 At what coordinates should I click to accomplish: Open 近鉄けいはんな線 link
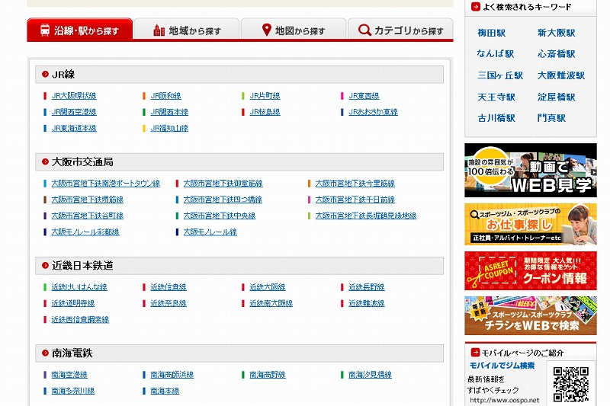pyautogui.click(x=79, y=287)
